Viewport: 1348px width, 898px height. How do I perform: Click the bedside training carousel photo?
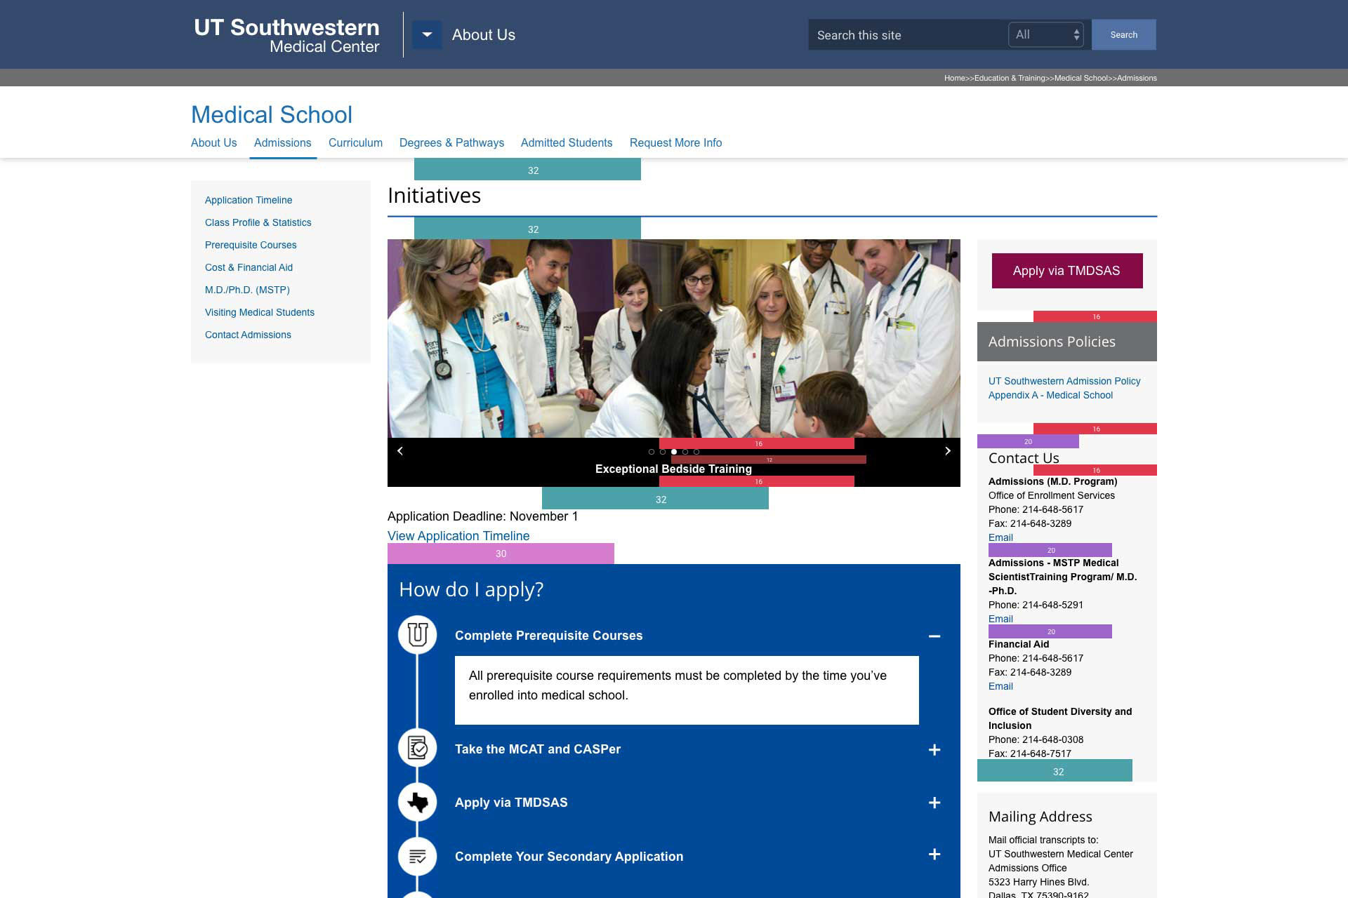tap(674, 339)
